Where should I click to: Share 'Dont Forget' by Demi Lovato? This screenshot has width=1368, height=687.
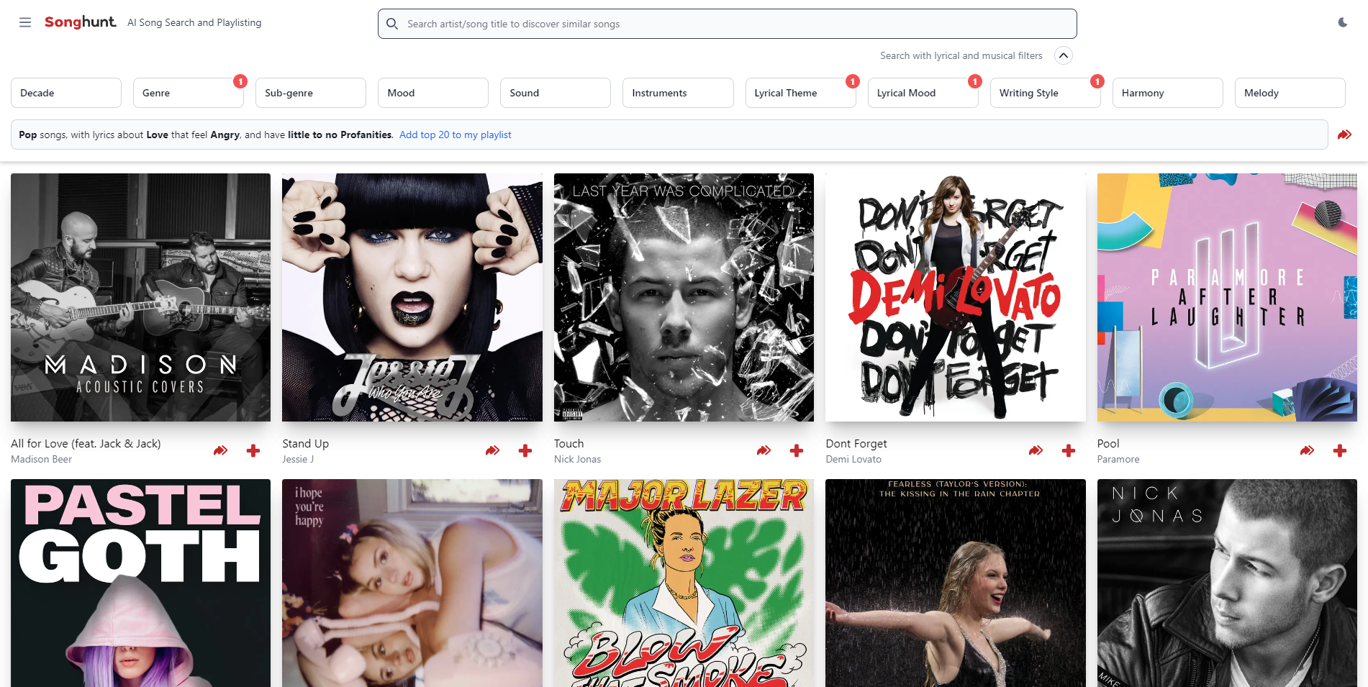pyautogui.click(x=1036, y=450)
